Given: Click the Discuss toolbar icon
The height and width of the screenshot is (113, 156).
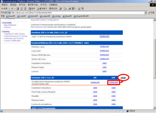Looking at the screenshot, I should point(79,9).
